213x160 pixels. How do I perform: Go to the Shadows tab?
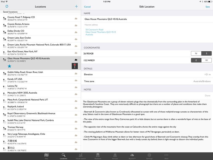[98, 156]
